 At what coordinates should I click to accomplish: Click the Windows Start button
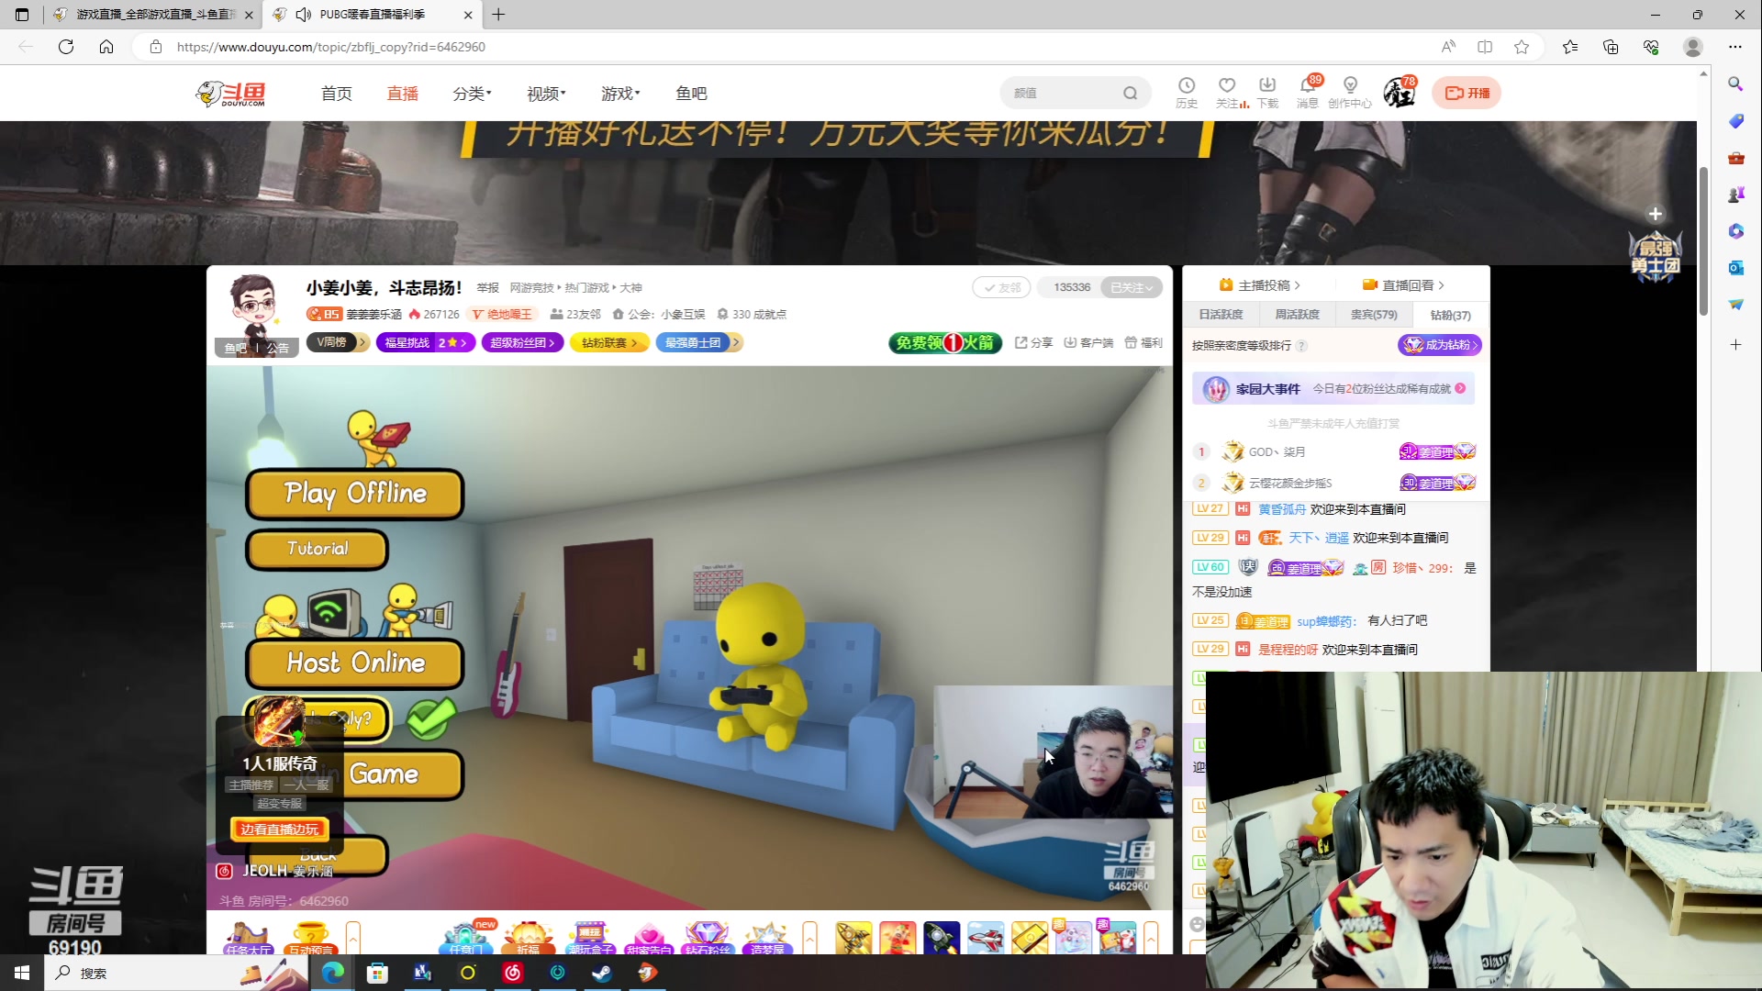point(22,973)
